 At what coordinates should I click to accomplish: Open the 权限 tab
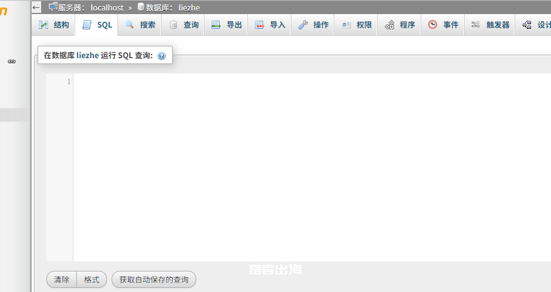pos(356,25)
